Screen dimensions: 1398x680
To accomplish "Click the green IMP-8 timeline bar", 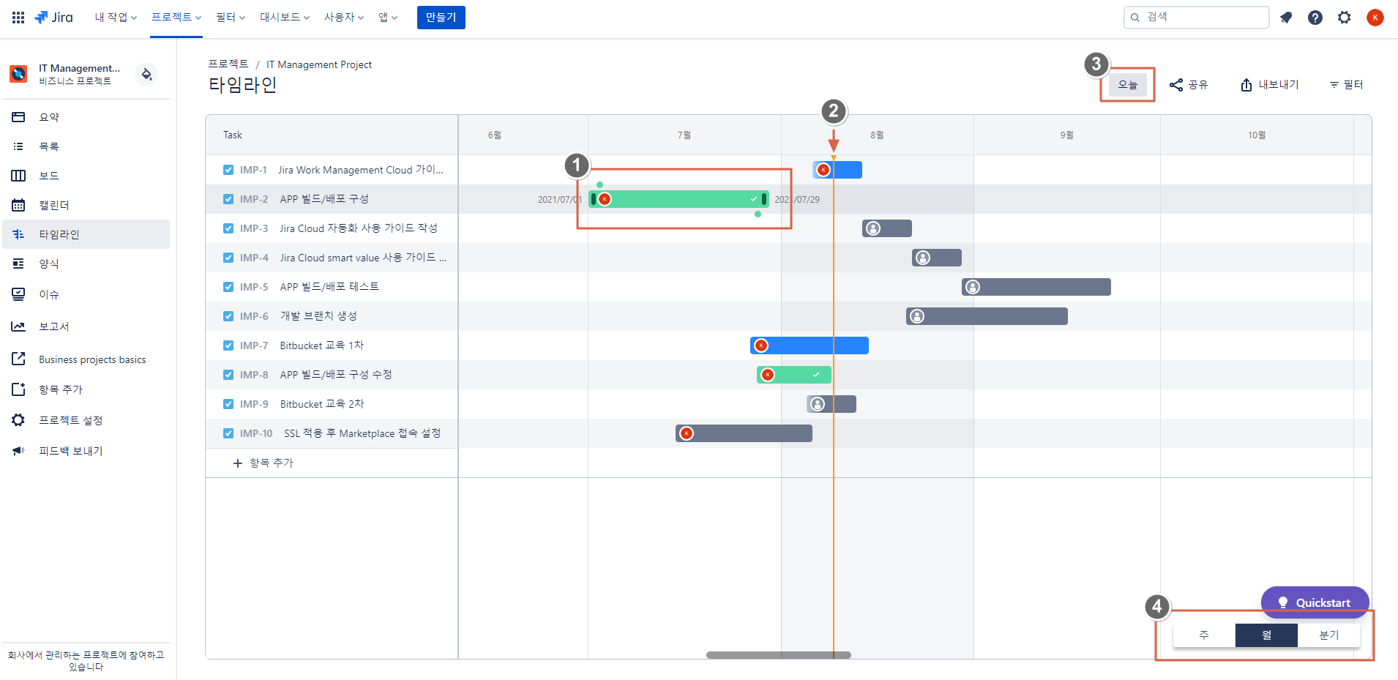I will click(794, 375).
